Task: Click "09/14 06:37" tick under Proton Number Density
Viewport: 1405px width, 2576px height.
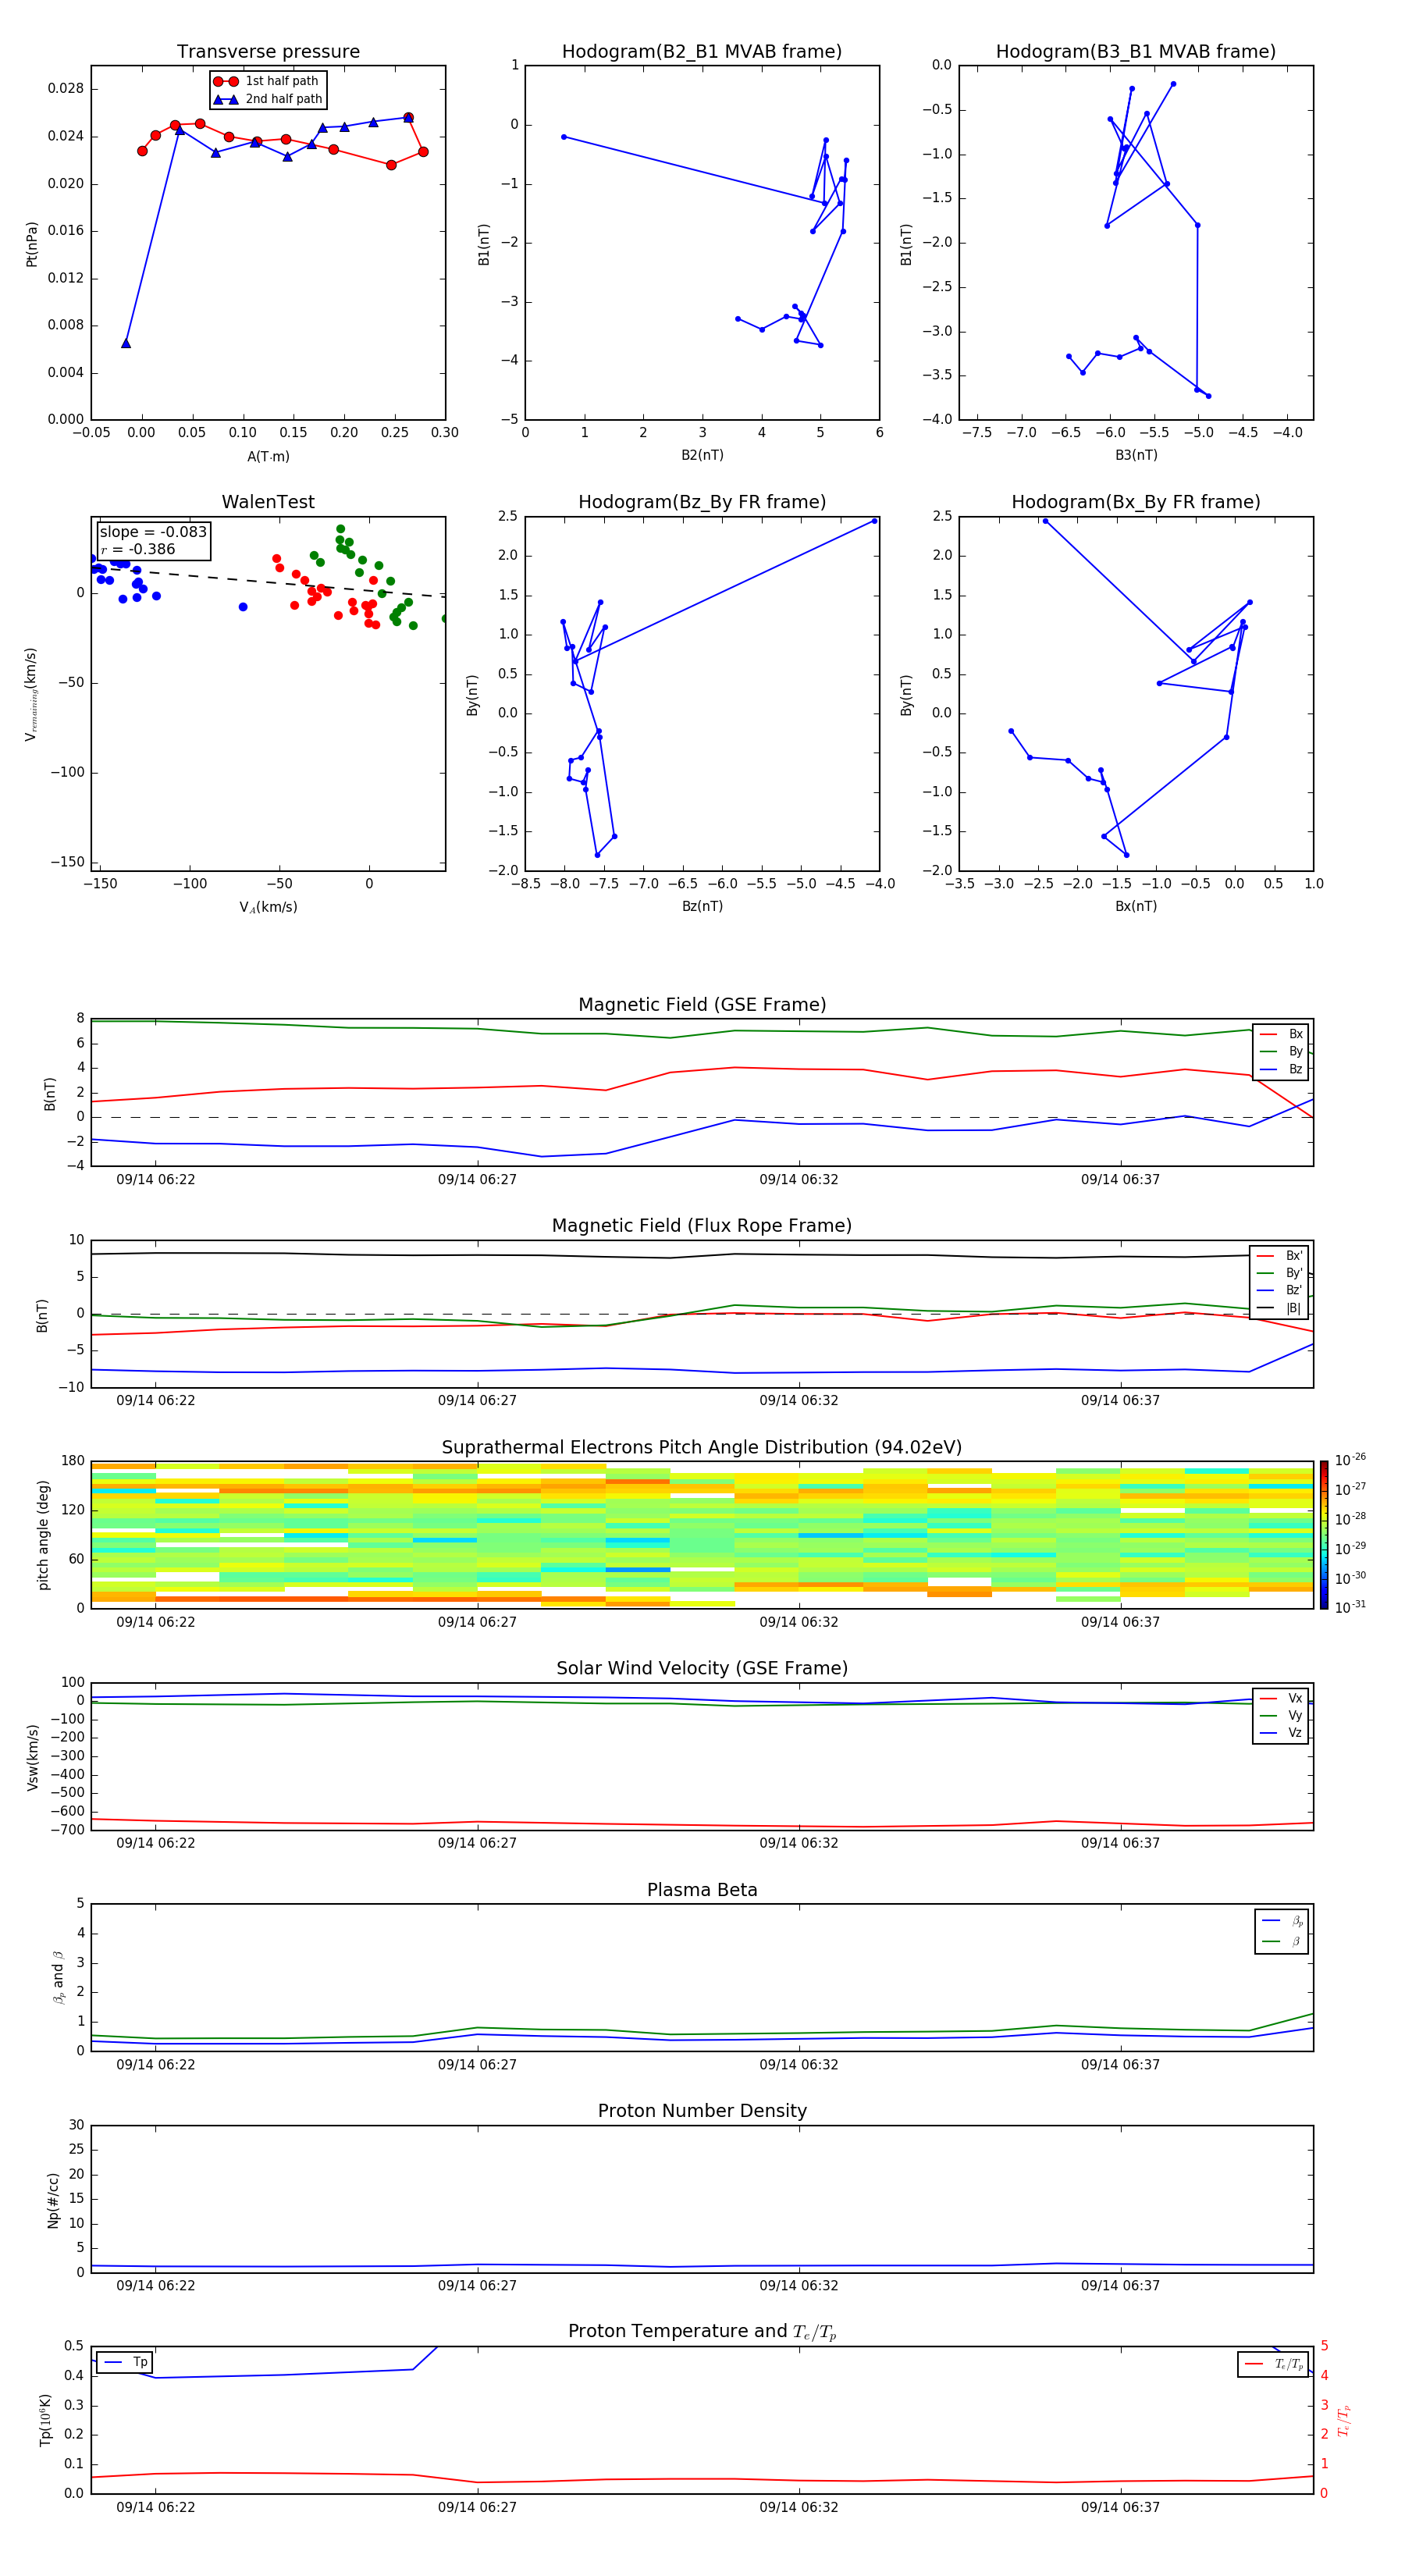Action: coord(1120,2286)
